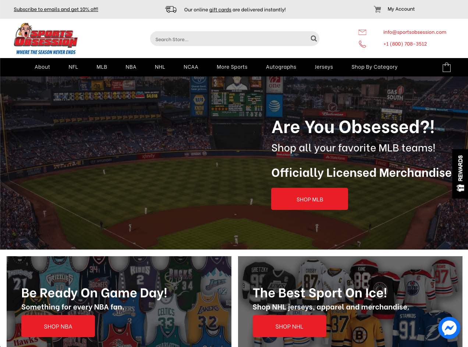468x347 pixels.
Task: Open the Messenger chat bubble
Action: click(449, 328)
